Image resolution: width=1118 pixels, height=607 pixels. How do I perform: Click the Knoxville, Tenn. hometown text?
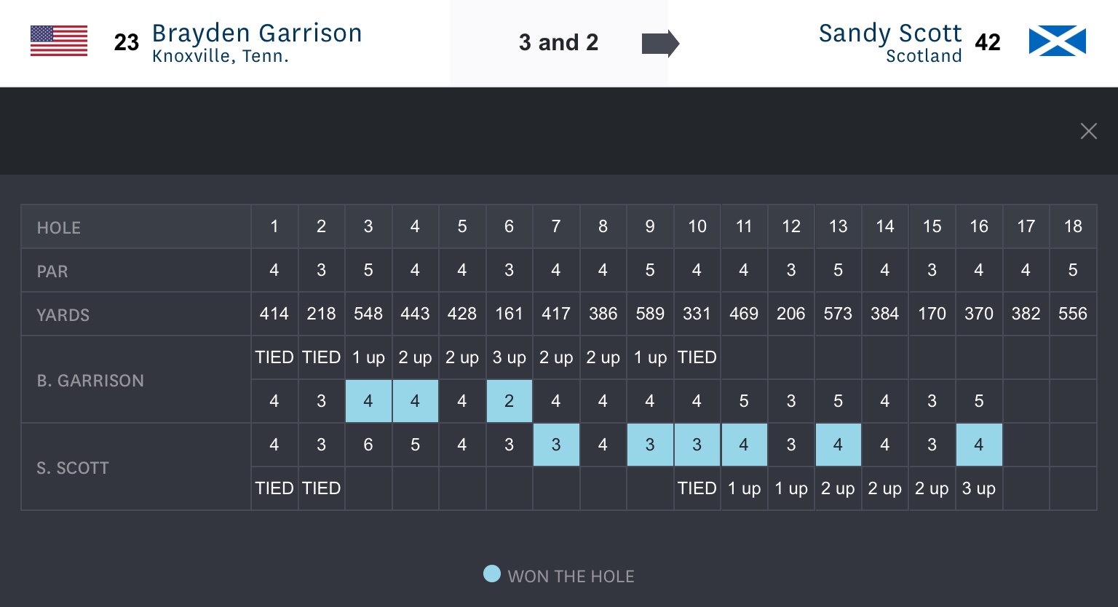point(220,57)
